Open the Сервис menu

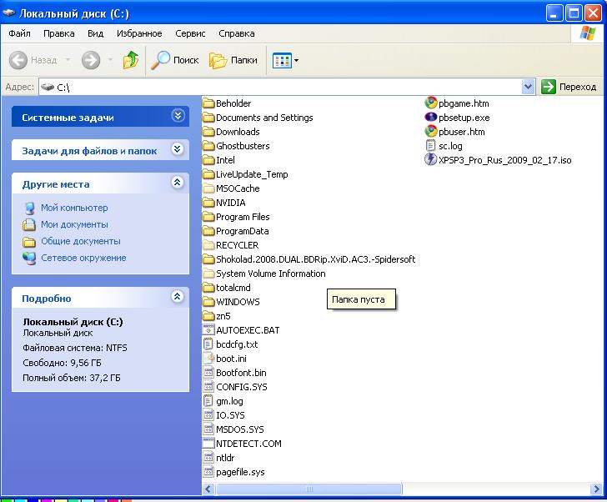(190, 33)
